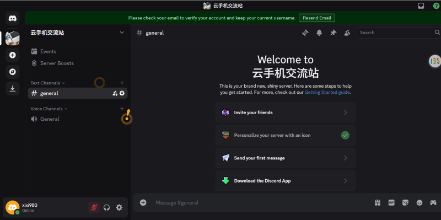Image resolution: width=441 pixels, height=220 pixels.
Task: Click the Download Apps arrow icon
Action: coord(12,89)
